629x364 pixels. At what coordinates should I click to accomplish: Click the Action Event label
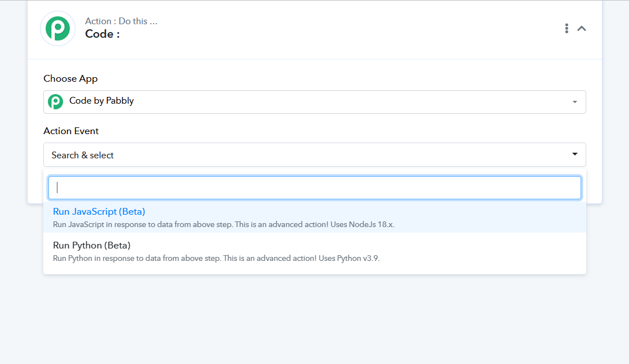point(71,131)
